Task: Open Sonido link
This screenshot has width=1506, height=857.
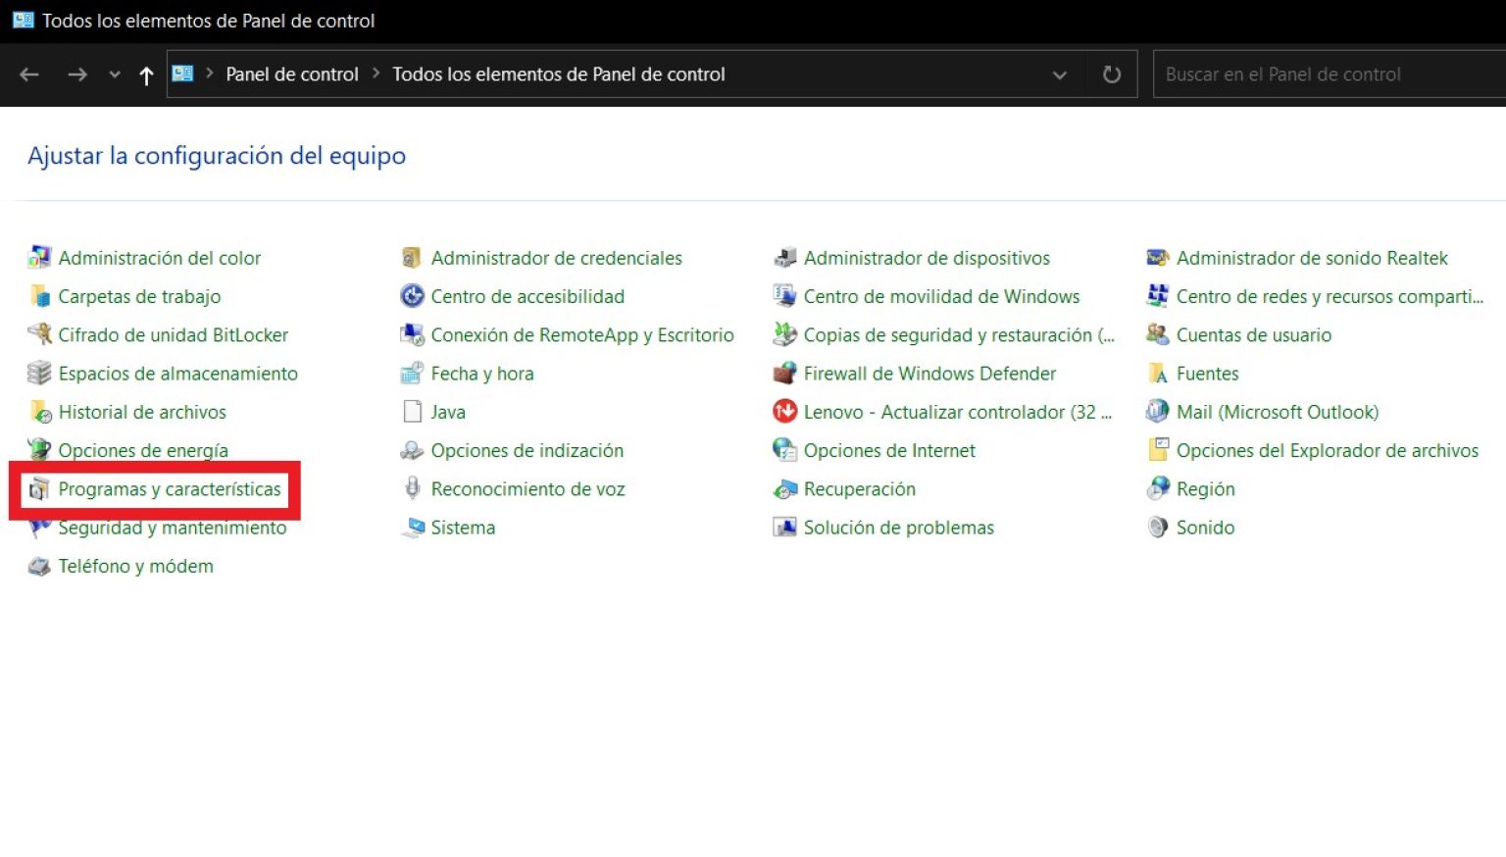Action: point(1205,528)
